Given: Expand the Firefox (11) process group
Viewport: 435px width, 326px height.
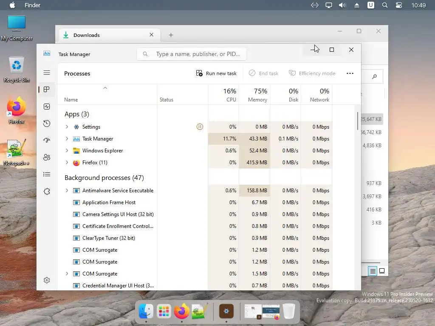Looking at the screenshot, I should click(x=67, y=163).
